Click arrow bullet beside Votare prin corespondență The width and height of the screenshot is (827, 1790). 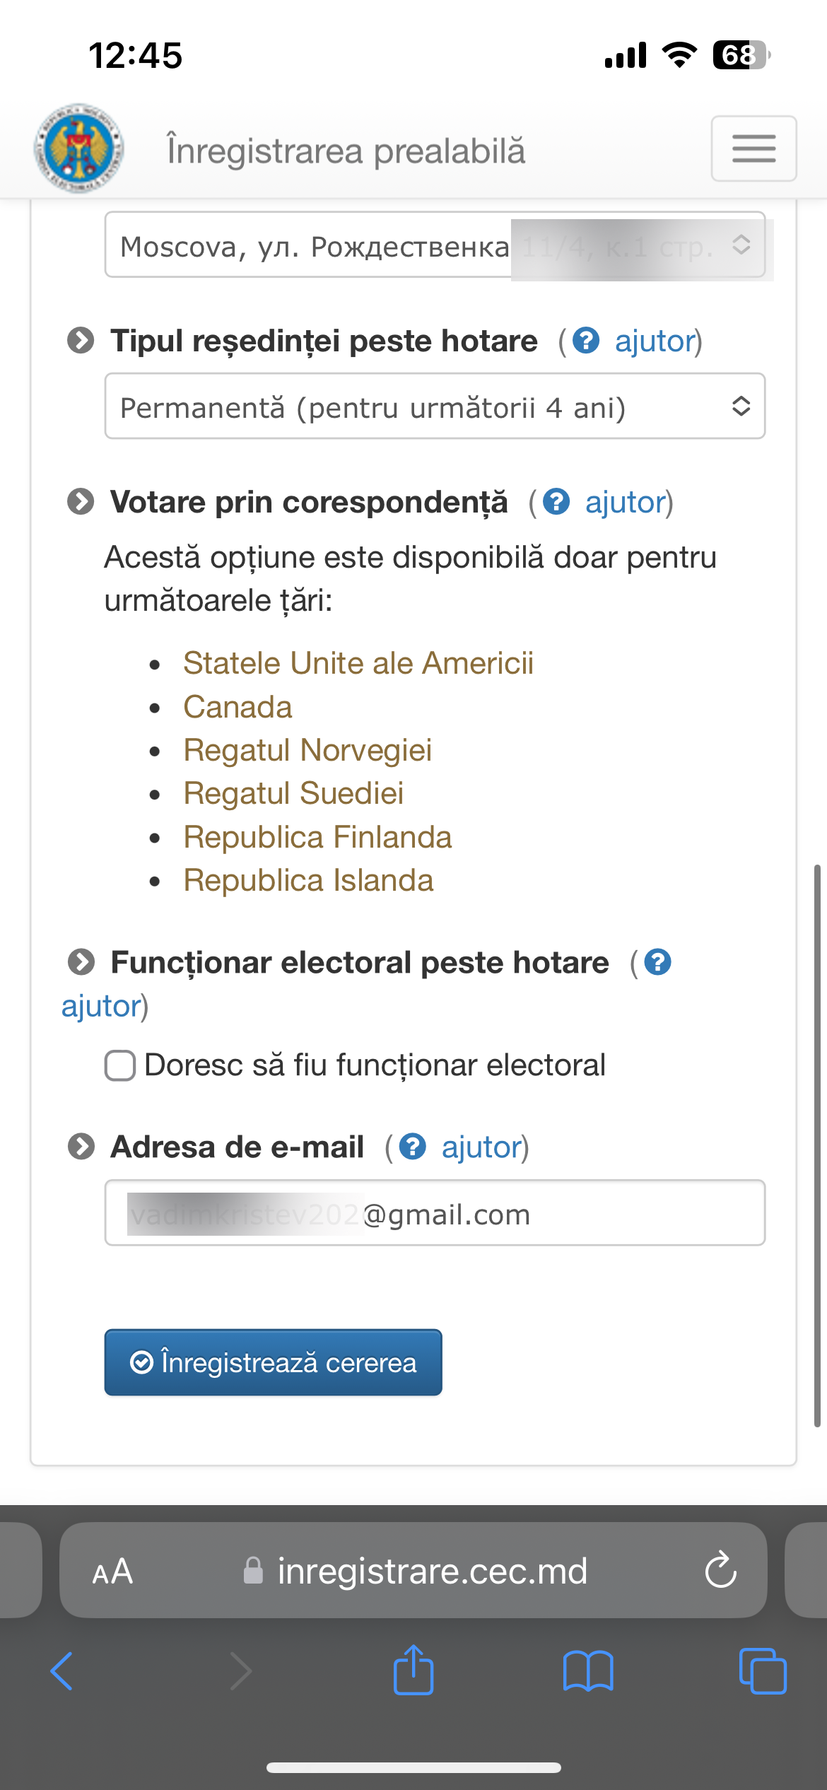(x=81, y=502)
